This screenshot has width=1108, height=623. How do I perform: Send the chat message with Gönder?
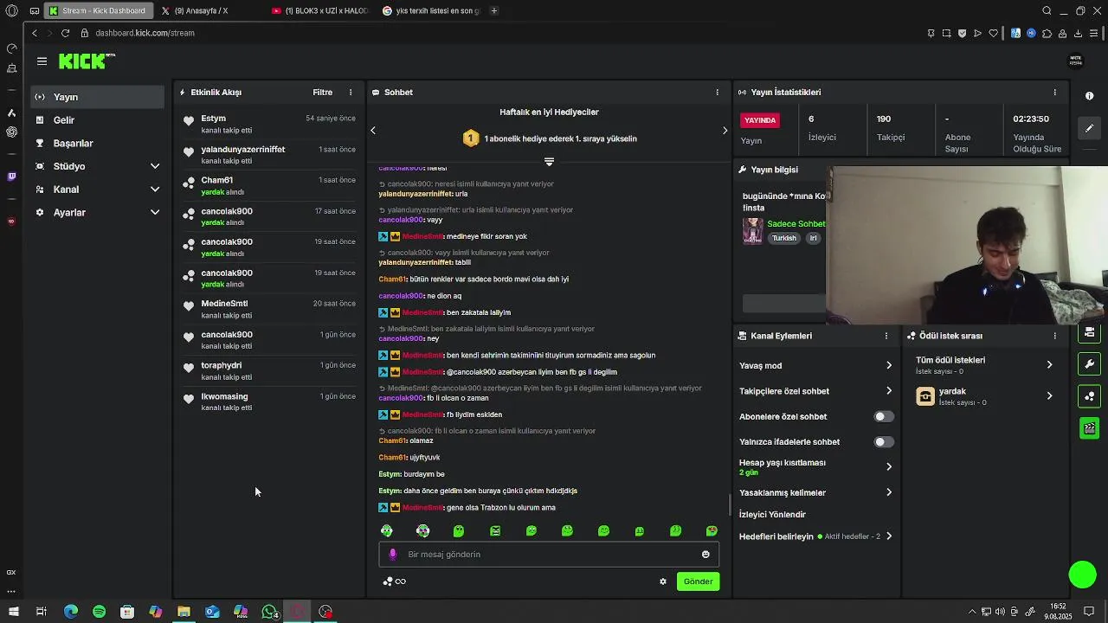tap(698, 581)
